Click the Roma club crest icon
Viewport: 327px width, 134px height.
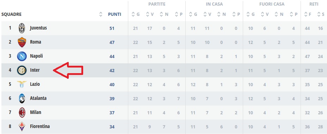[22, 42]
